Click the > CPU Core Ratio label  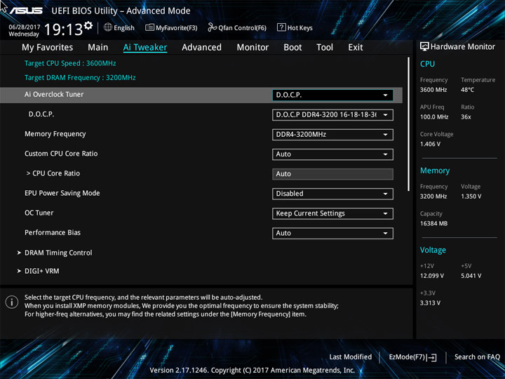(x=53, y=173)
